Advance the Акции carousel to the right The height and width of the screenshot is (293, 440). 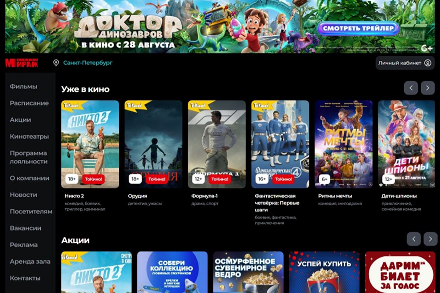pyautogui.click(x=430, y=239)
